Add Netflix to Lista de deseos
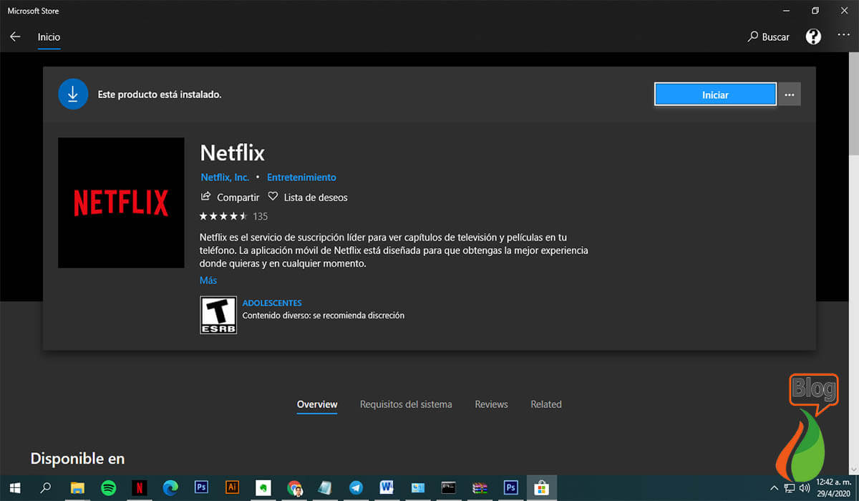The height and width of the screenshot is (501, 859). coord(308,197)
